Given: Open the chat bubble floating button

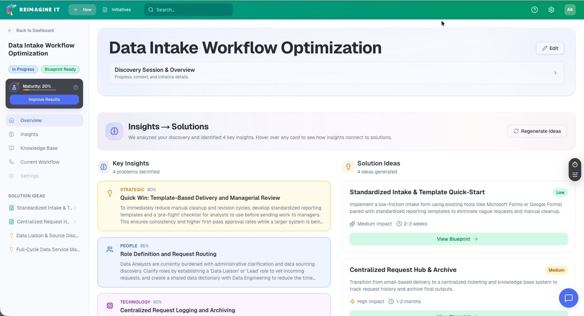Looking at the screenshot, I should click(568, 298).
